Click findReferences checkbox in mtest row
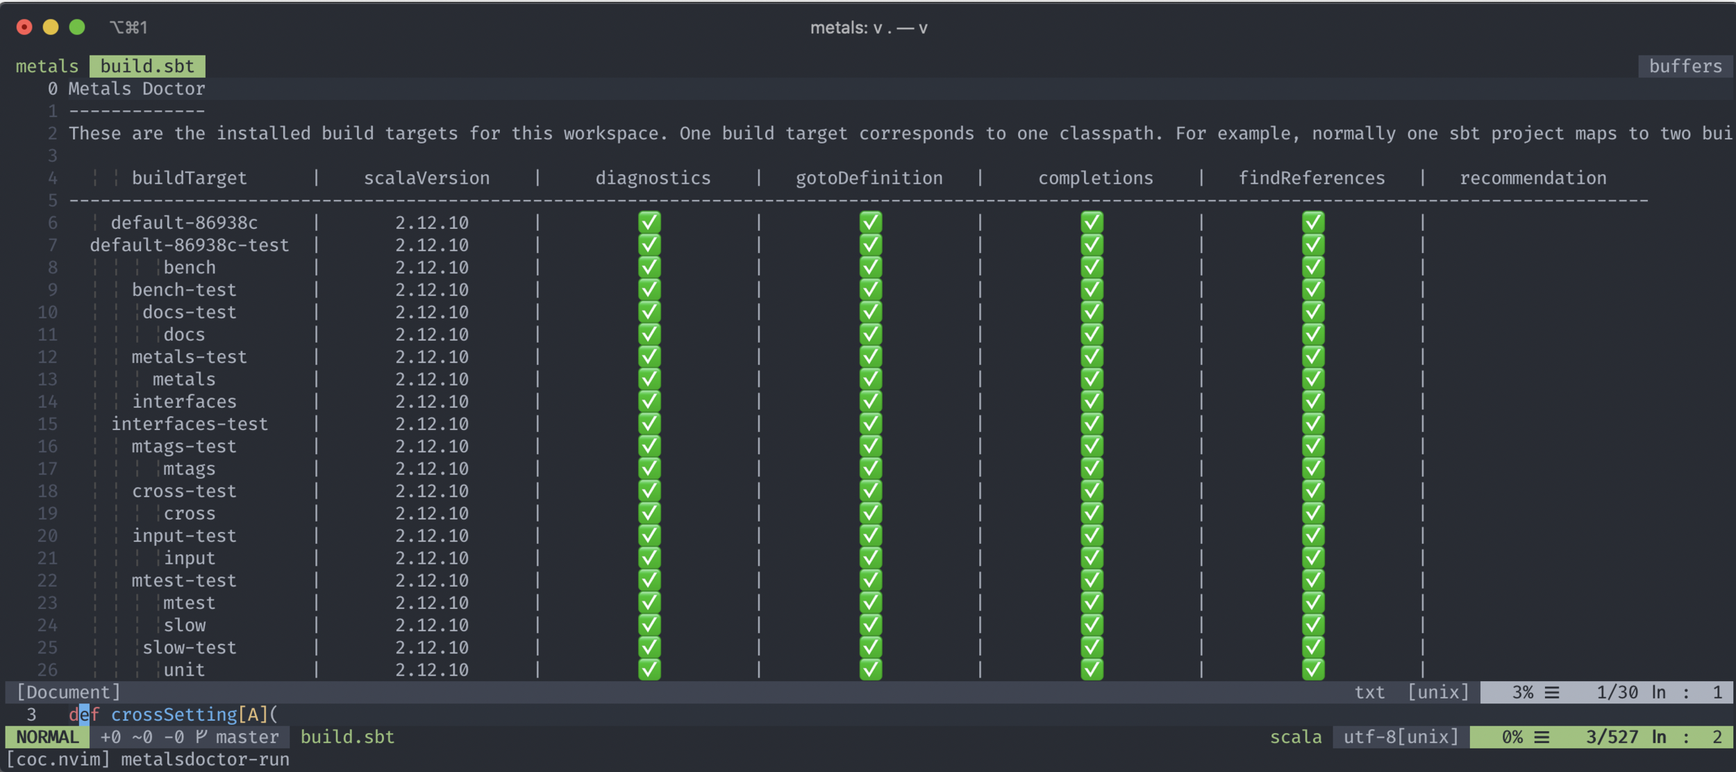 (1312, 603)
